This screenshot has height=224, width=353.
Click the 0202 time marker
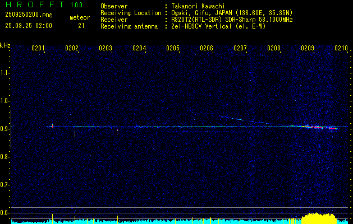click(72, 48)
